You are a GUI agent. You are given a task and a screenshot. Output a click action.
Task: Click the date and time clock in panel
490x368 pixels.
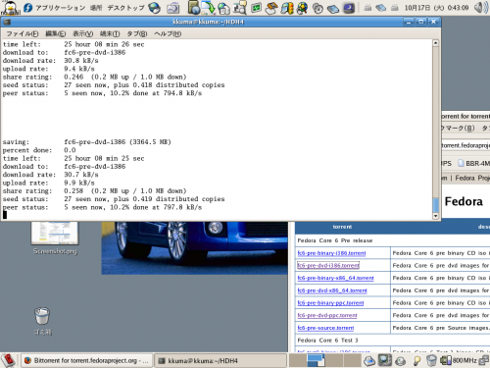tap(437, 8)
